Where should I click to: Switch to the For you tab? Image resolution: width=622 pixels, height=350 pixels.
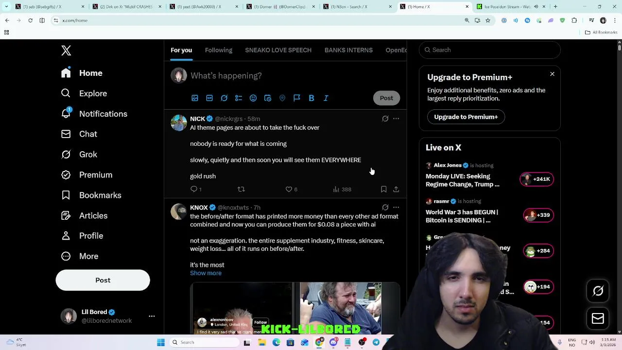(181, 50)
